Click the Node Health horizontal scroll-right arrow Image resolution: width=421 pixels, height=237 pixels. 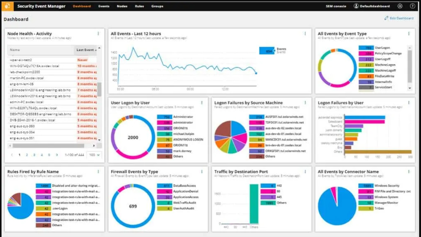point(94,146)
